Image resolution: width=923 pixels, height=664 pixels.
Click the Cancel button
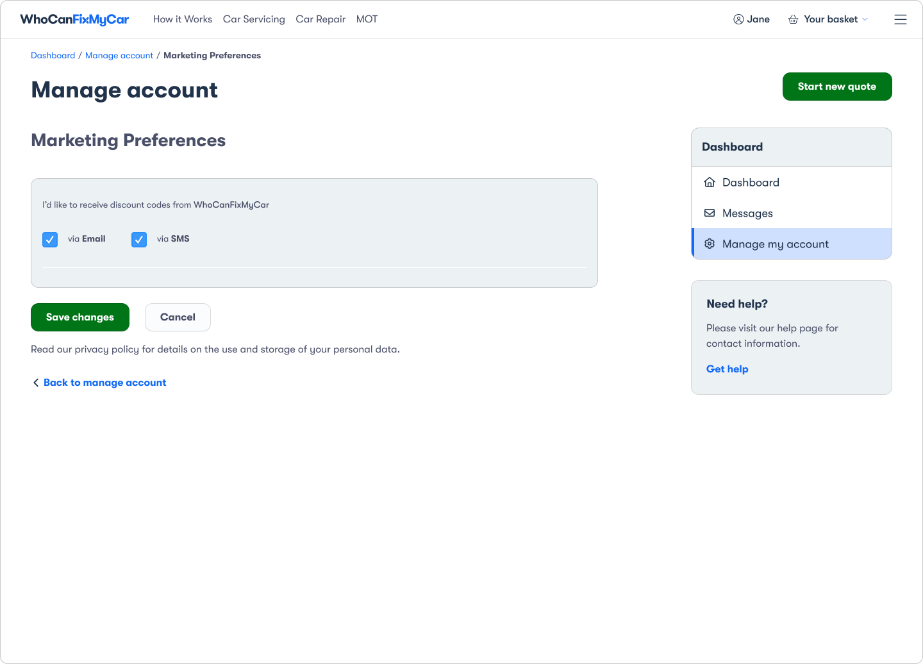click(x=178, y=317)
